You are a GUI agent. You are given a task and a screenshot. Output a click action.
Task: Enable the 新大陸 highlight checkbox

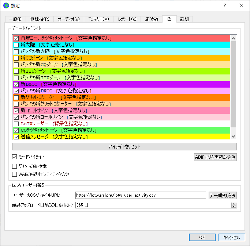click(16, 45)
